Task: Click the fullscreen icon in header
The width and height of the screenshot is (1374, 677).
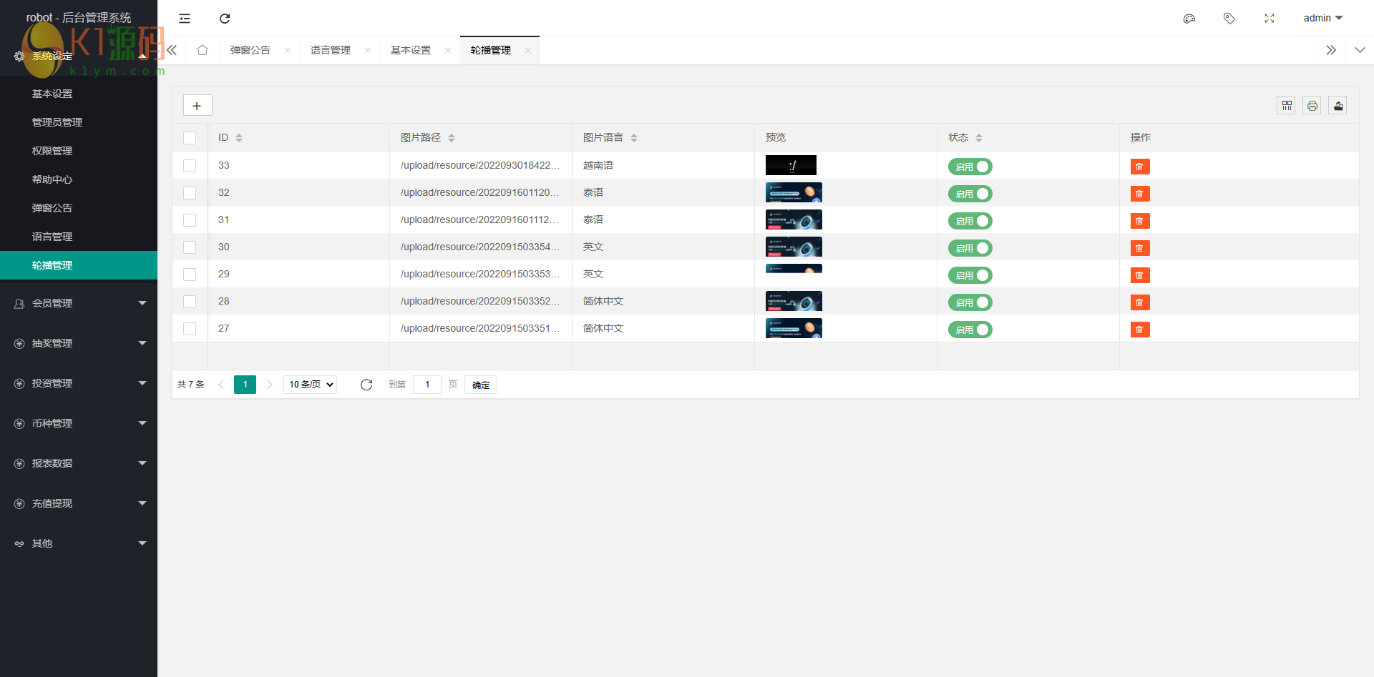Action: 1269,19
